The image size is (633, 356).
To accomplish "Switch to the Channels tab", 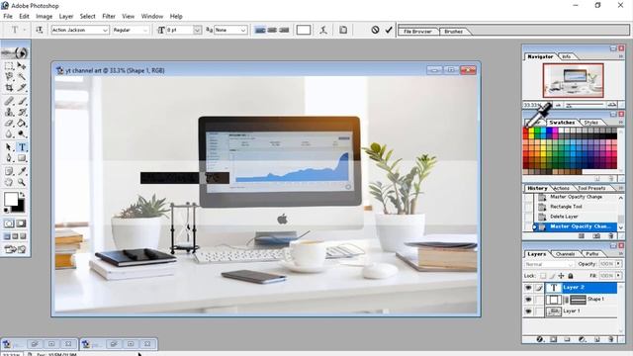I will [565, 254].
